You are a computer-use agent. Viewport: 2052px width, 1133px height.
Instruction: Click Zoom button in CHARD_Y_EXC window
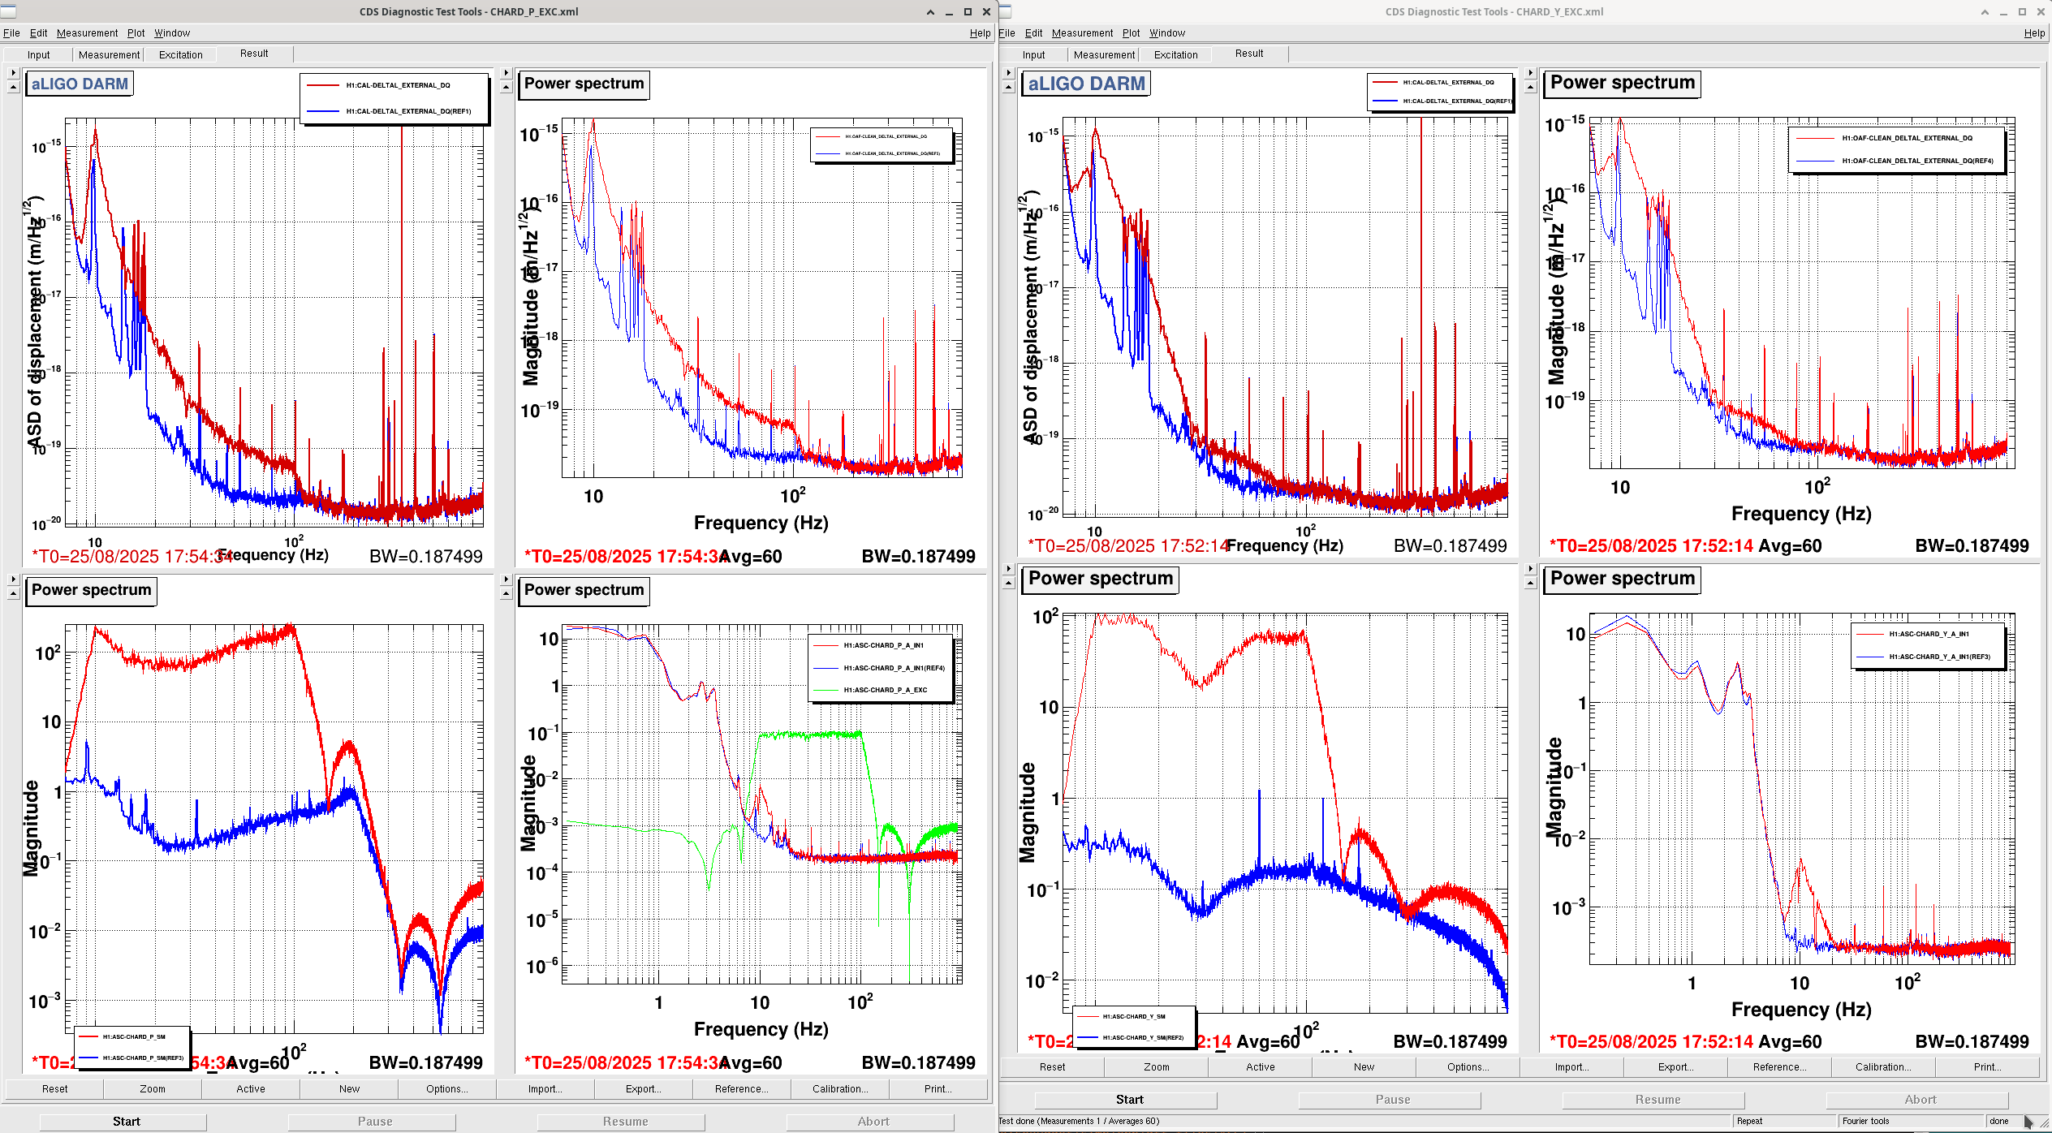(x=1156, y=1066)
